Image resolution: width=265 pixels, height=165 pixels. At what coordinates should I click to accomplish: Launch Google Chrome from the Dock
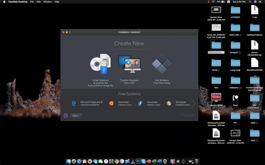(117, 161)
